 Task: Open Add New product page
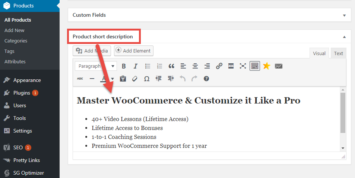14,30
